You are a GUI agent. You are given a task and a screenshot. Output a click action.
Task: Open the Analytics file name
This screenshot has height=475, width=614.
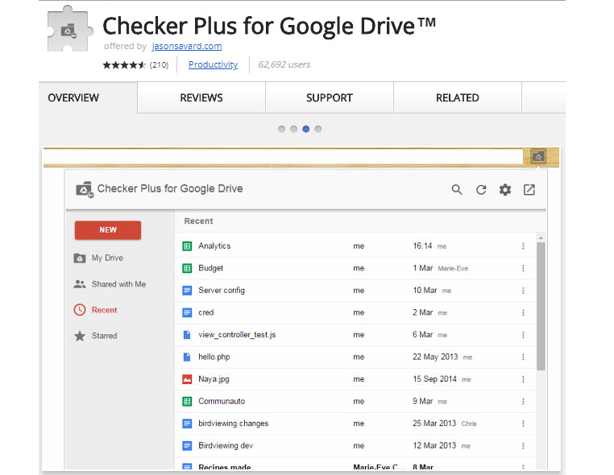click(214, 246)
